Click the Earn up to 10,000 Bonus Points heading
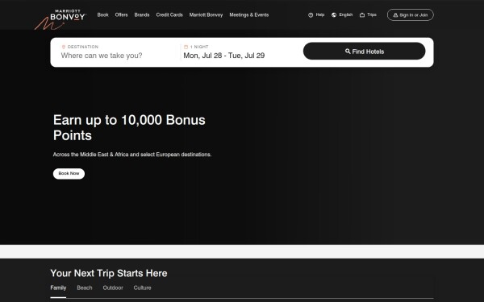The height and width of the screenshot is (302, 484). 129,127
